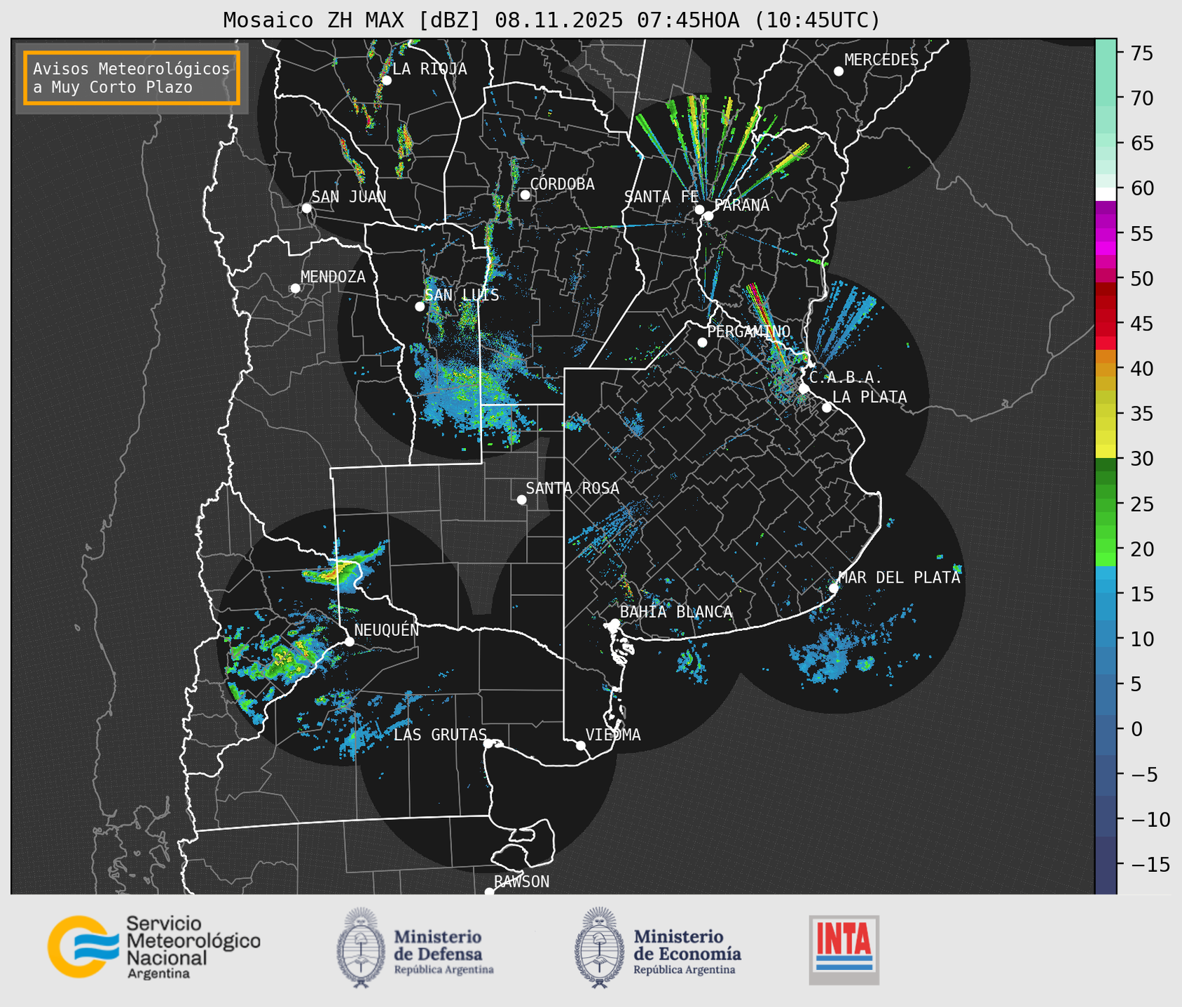1182x1007 pixels.
Task: Click the RAWSON city marker
Action: click(x=489, y=891)
